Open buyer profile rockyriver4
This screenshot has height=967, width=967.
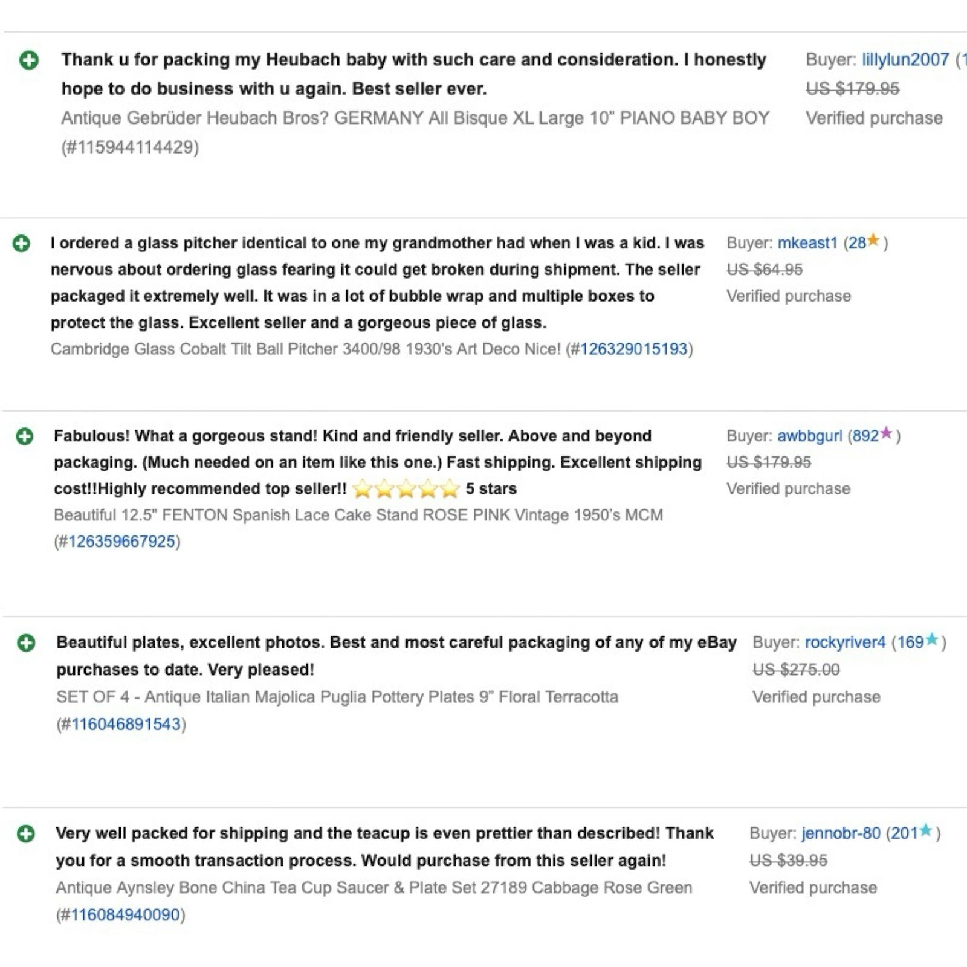(x=845, y=642)
